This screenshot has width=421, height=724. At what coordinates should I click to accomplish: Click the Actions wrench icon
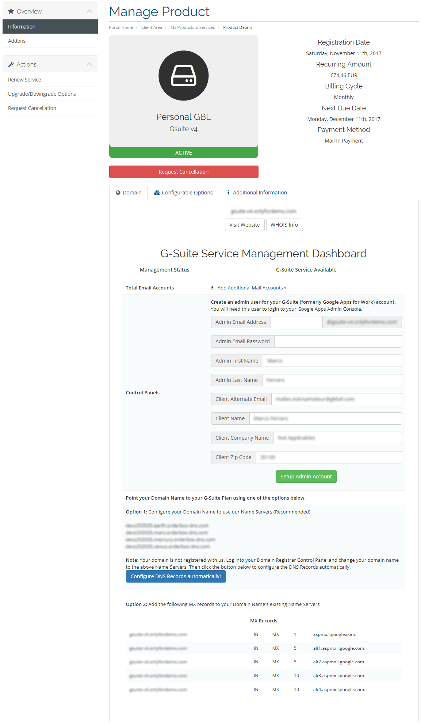pyautogui.click(x=11, y=64)
